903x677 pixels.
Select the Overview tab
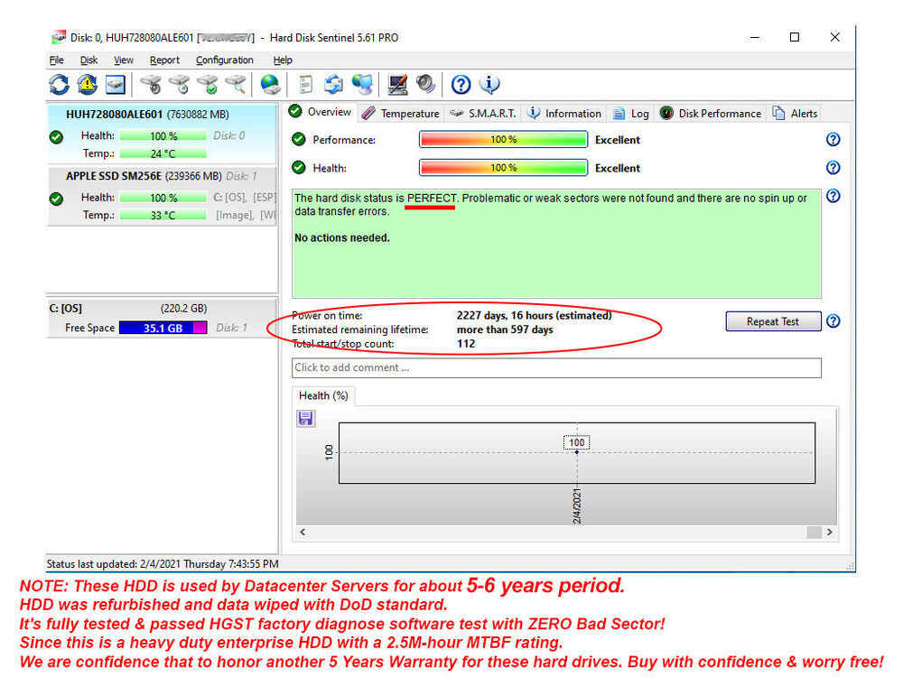(x=321, y=112)
